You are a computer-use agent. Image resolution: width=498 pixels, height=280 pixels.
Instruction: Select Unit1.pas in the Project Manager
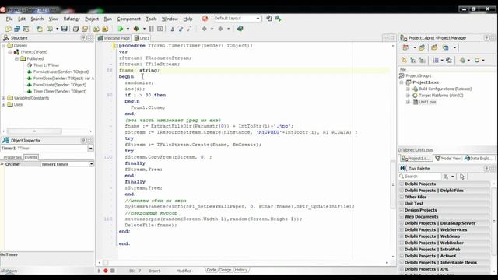pyautogui.click(x=427, y=102)
